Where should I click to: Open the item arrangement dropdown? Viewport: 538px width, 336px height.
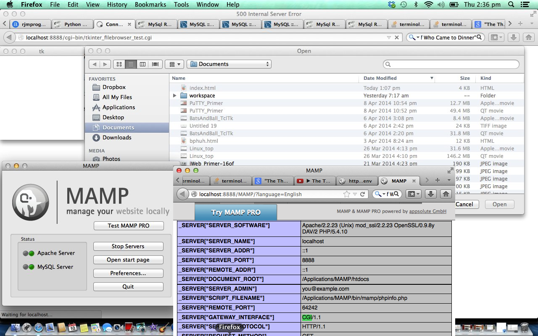(174, 64)
